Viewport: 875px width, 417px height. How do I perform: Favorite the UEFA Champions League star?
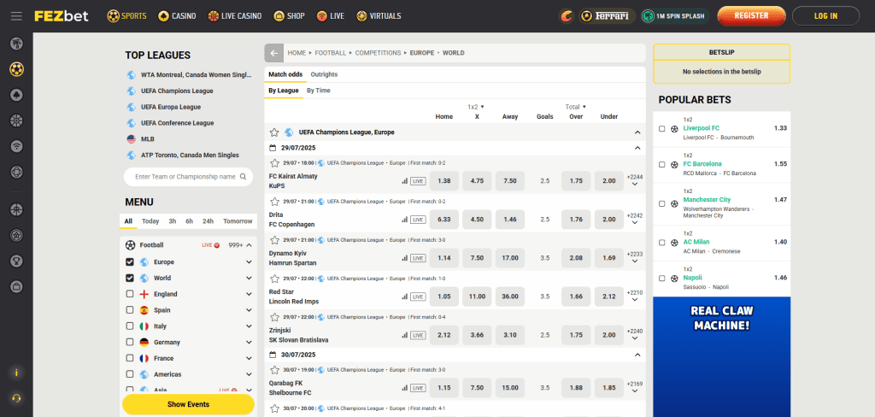pos(274,132)
